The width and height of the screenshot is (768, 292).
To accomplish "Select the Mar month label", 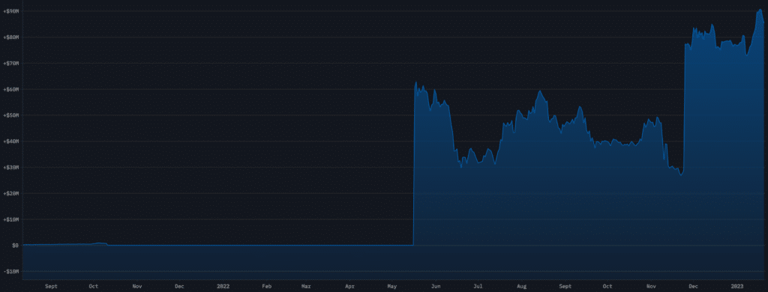I will 306,286.
